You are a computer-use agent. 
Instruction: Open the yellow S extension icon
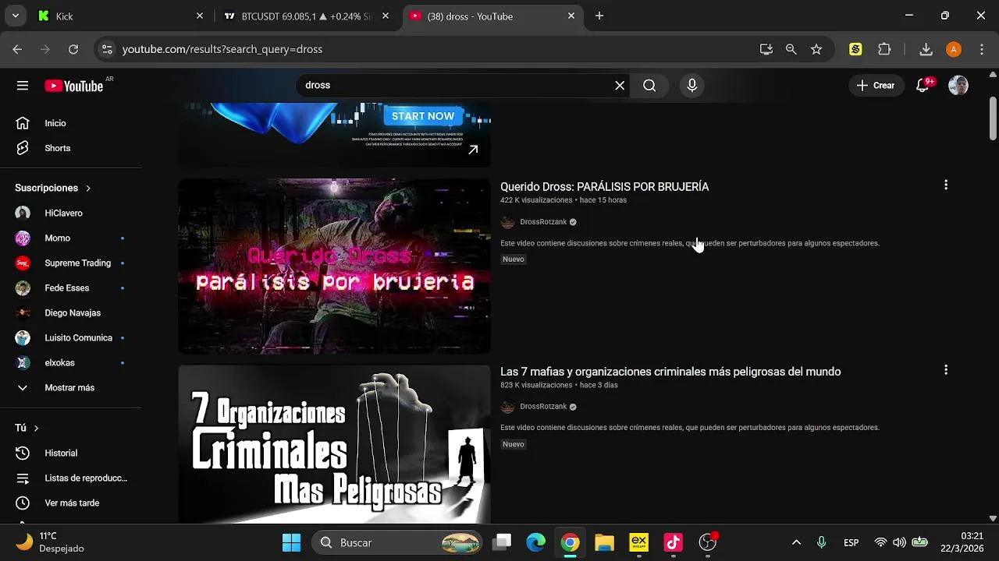coord(855,49)
